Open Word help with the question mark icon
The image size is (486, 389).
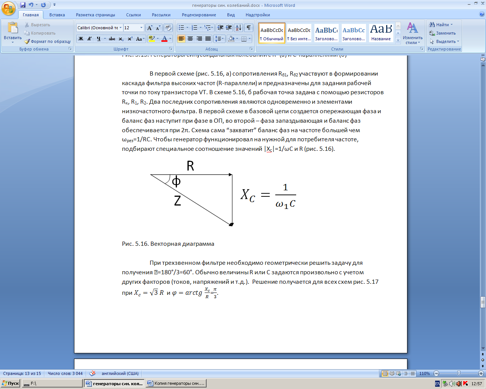[482, 14]
